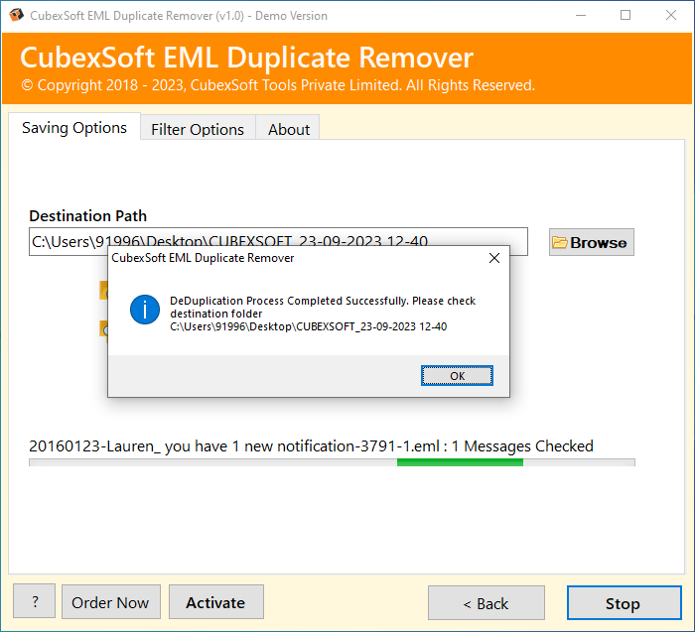Image resolution: width=695 pixels, height=632 pixels.
Task: Stop the deduplication process
Action: (625, 603)
